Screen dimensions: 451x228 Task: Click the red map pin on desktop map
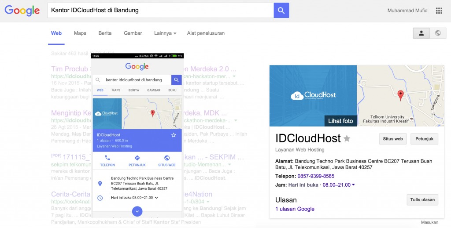(400, 95)
